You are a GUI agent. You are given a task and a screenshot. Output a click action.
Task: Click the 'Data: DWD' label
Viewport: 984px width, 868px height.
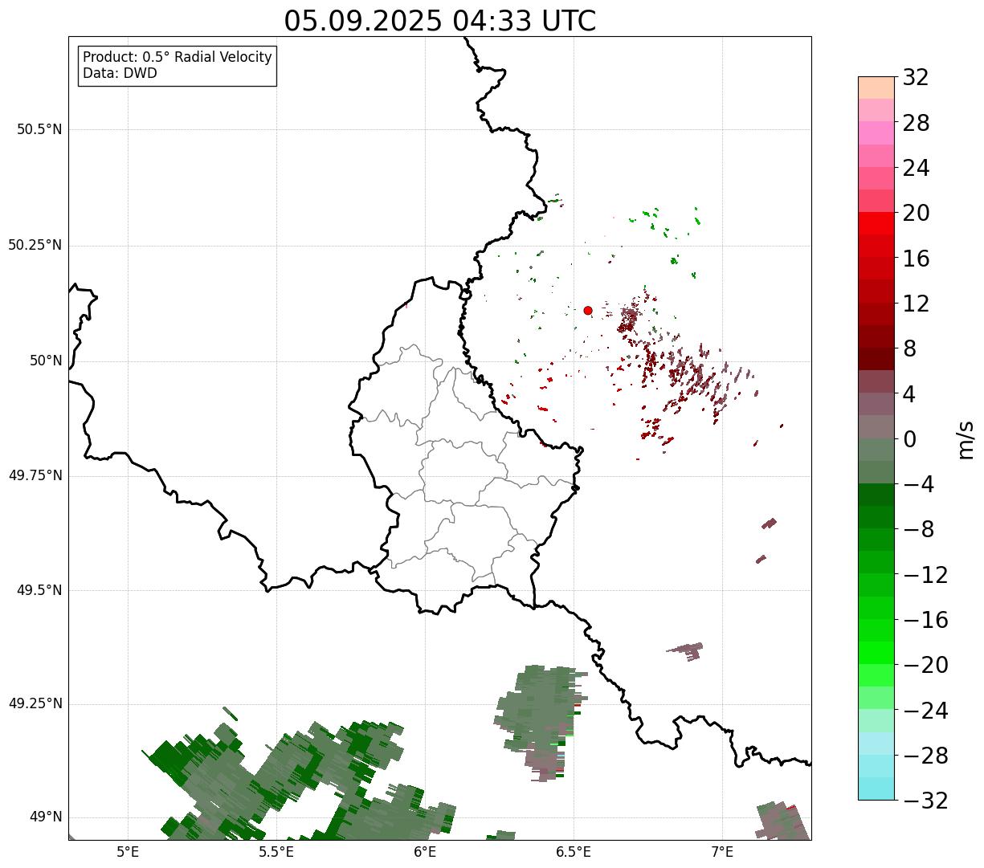pos(120,73)
